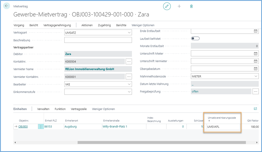Viewport: 262px width, 152px height.
Task: Expand the Einheiten section icon
Action: (x=255, y=109)
